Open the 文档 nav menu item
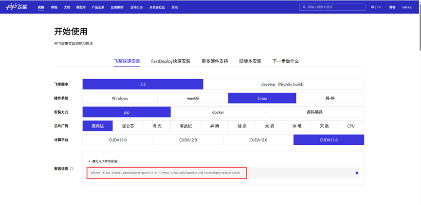Image resolution: width=421 pixels, height=205 pixels. [67, 7]
